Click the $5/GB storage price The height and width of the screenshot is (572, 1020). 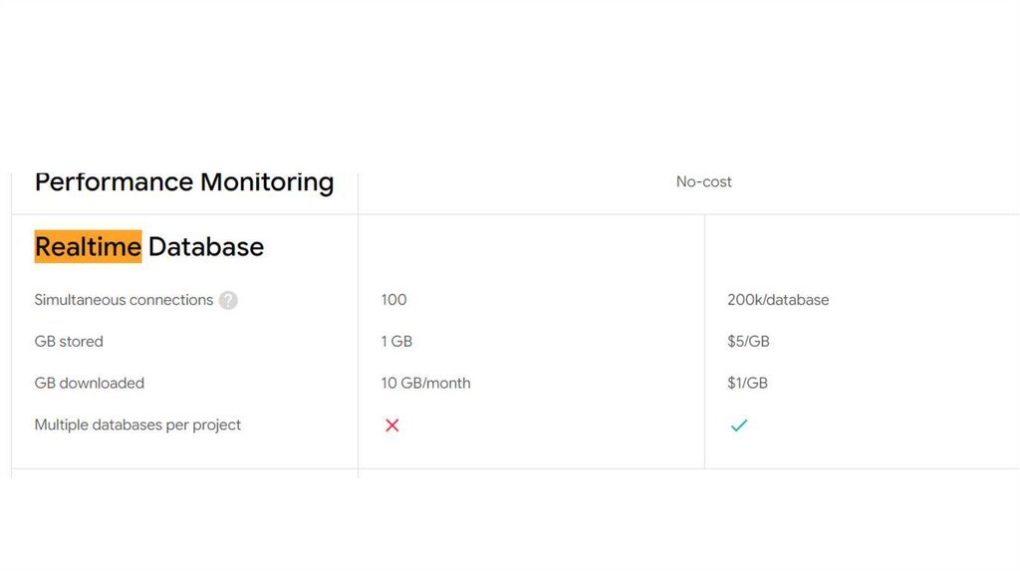(x=748, y=342)
